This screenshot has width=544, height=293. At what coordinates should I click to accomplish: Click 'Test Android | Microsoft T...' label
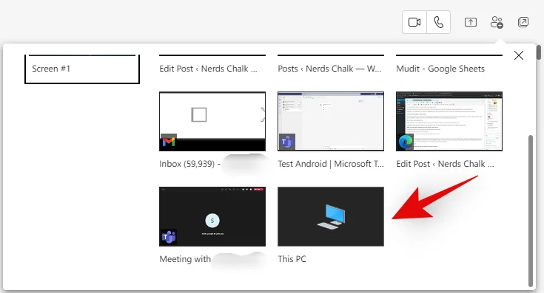tap(331, 164)
